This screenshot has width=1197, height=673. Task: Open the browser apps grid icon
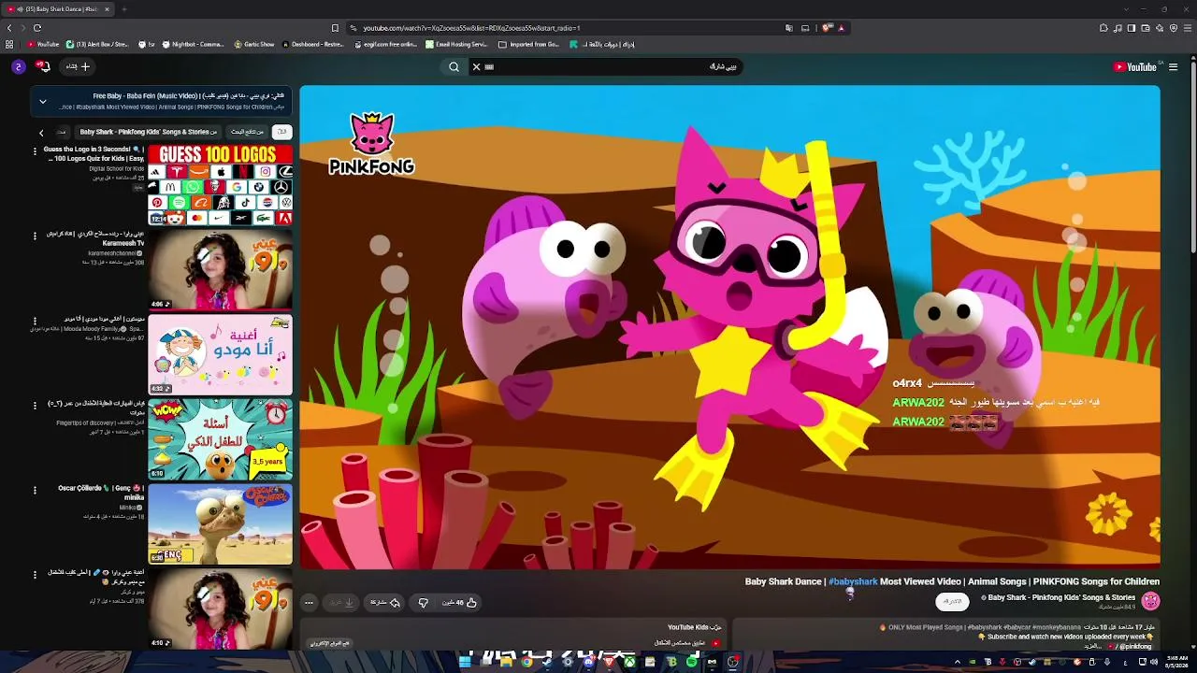[9, 44]
